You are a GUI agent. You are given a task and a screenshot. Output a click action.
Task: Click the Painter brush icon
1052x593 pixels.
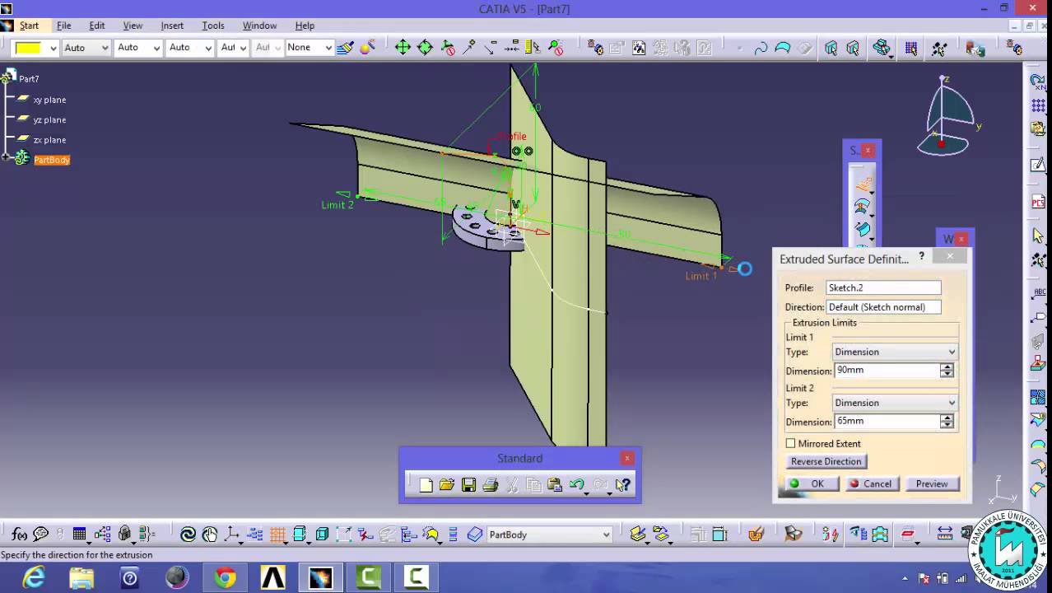346,48
